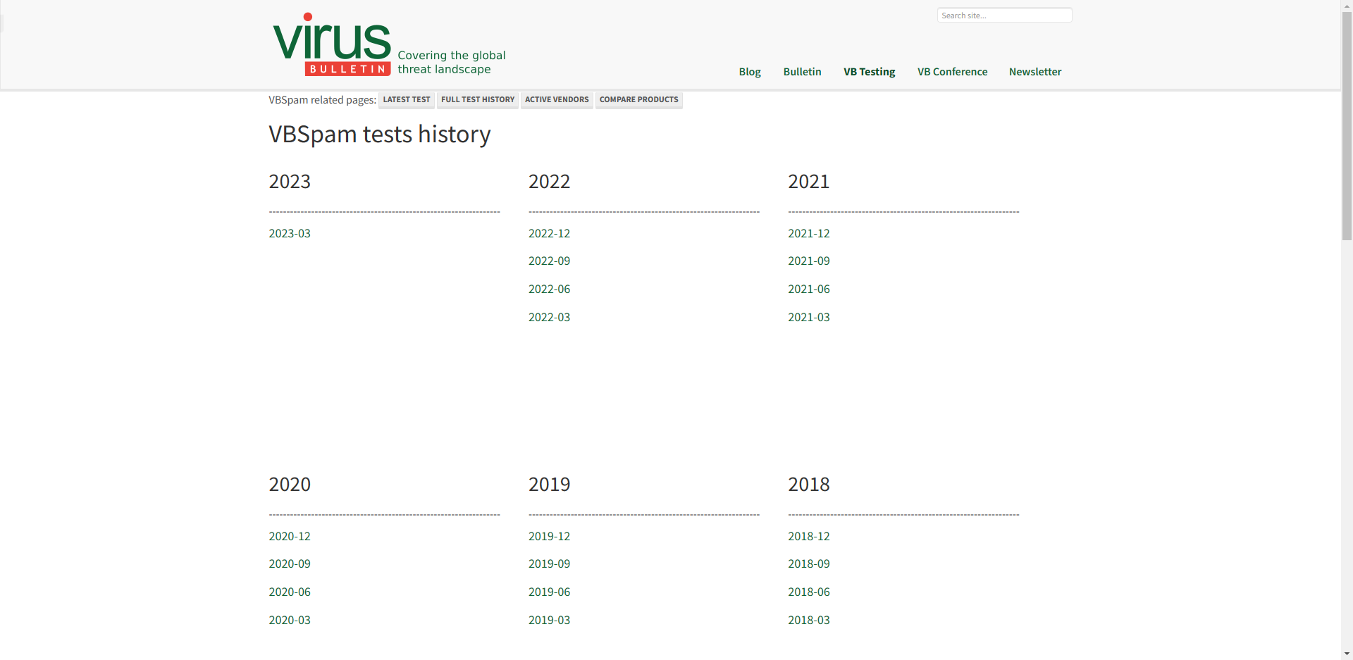The image size is (1353, 660).
Task: Select the 2020-06 test link
Action: (290, 592)
